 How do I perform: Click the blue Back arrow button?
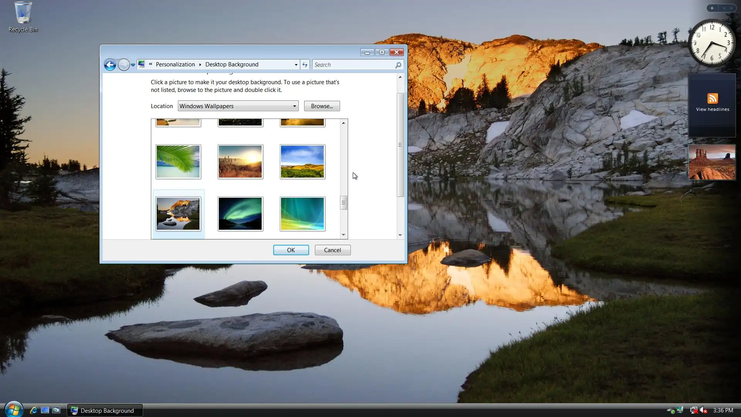(x=110, y=65)
